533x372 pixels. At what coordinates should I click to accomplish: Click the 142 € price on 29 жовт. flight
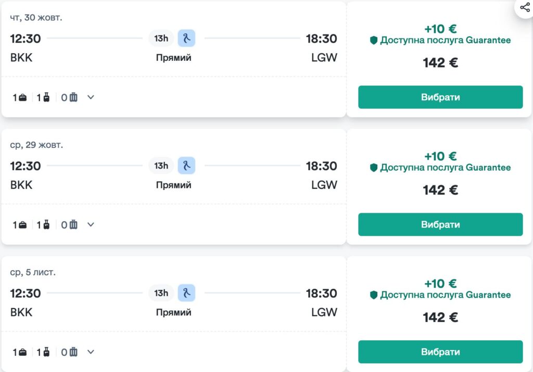(x=440, y=190)
